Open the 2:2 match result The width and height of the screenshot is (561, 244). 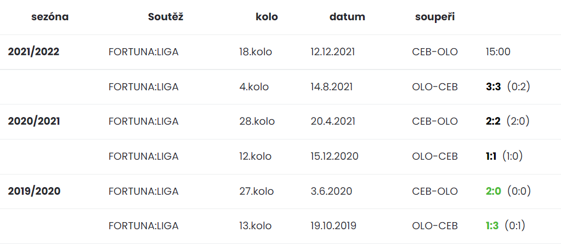[x=492, y=121]
